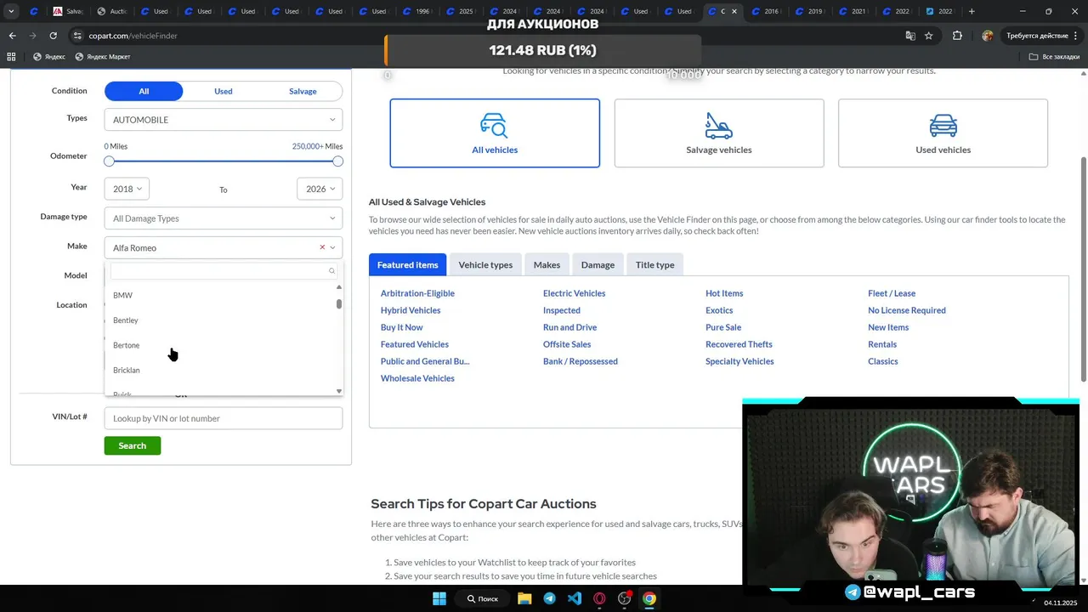Click the Salvage vehicles tow-truck icon
Image resolution: width=1088 pixels, height=612 pixels.
pos(718,126)
